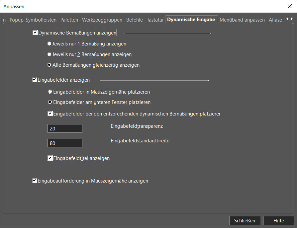Go to the Werkzeuggruppen tab
Image resolution: width=297 pixels, height=228 pixels.
pyautogui.click(x=102, y=20)
